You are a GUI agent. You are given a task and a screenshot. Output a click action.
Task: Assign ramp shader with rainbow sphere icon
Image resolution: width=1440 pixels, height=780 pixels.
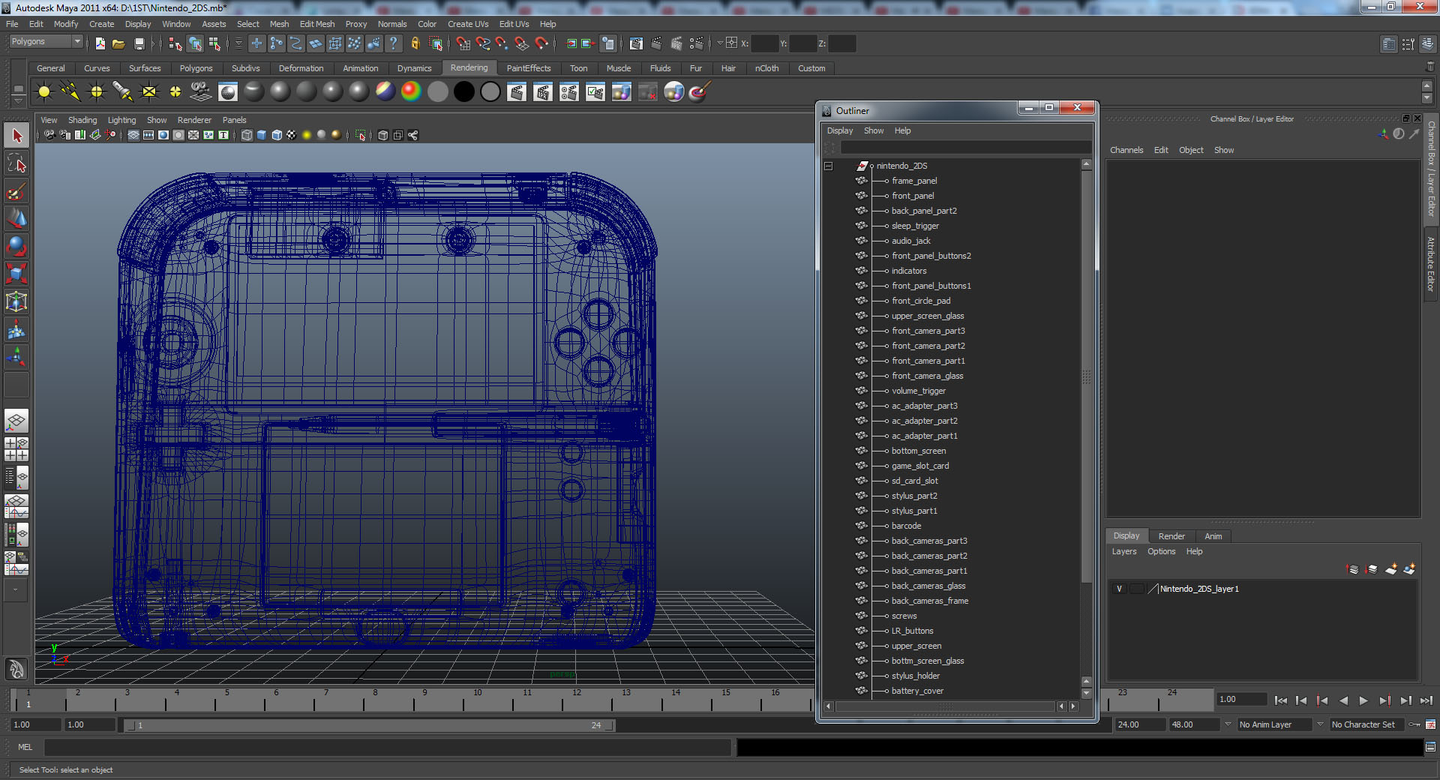[x=411, y=91]
